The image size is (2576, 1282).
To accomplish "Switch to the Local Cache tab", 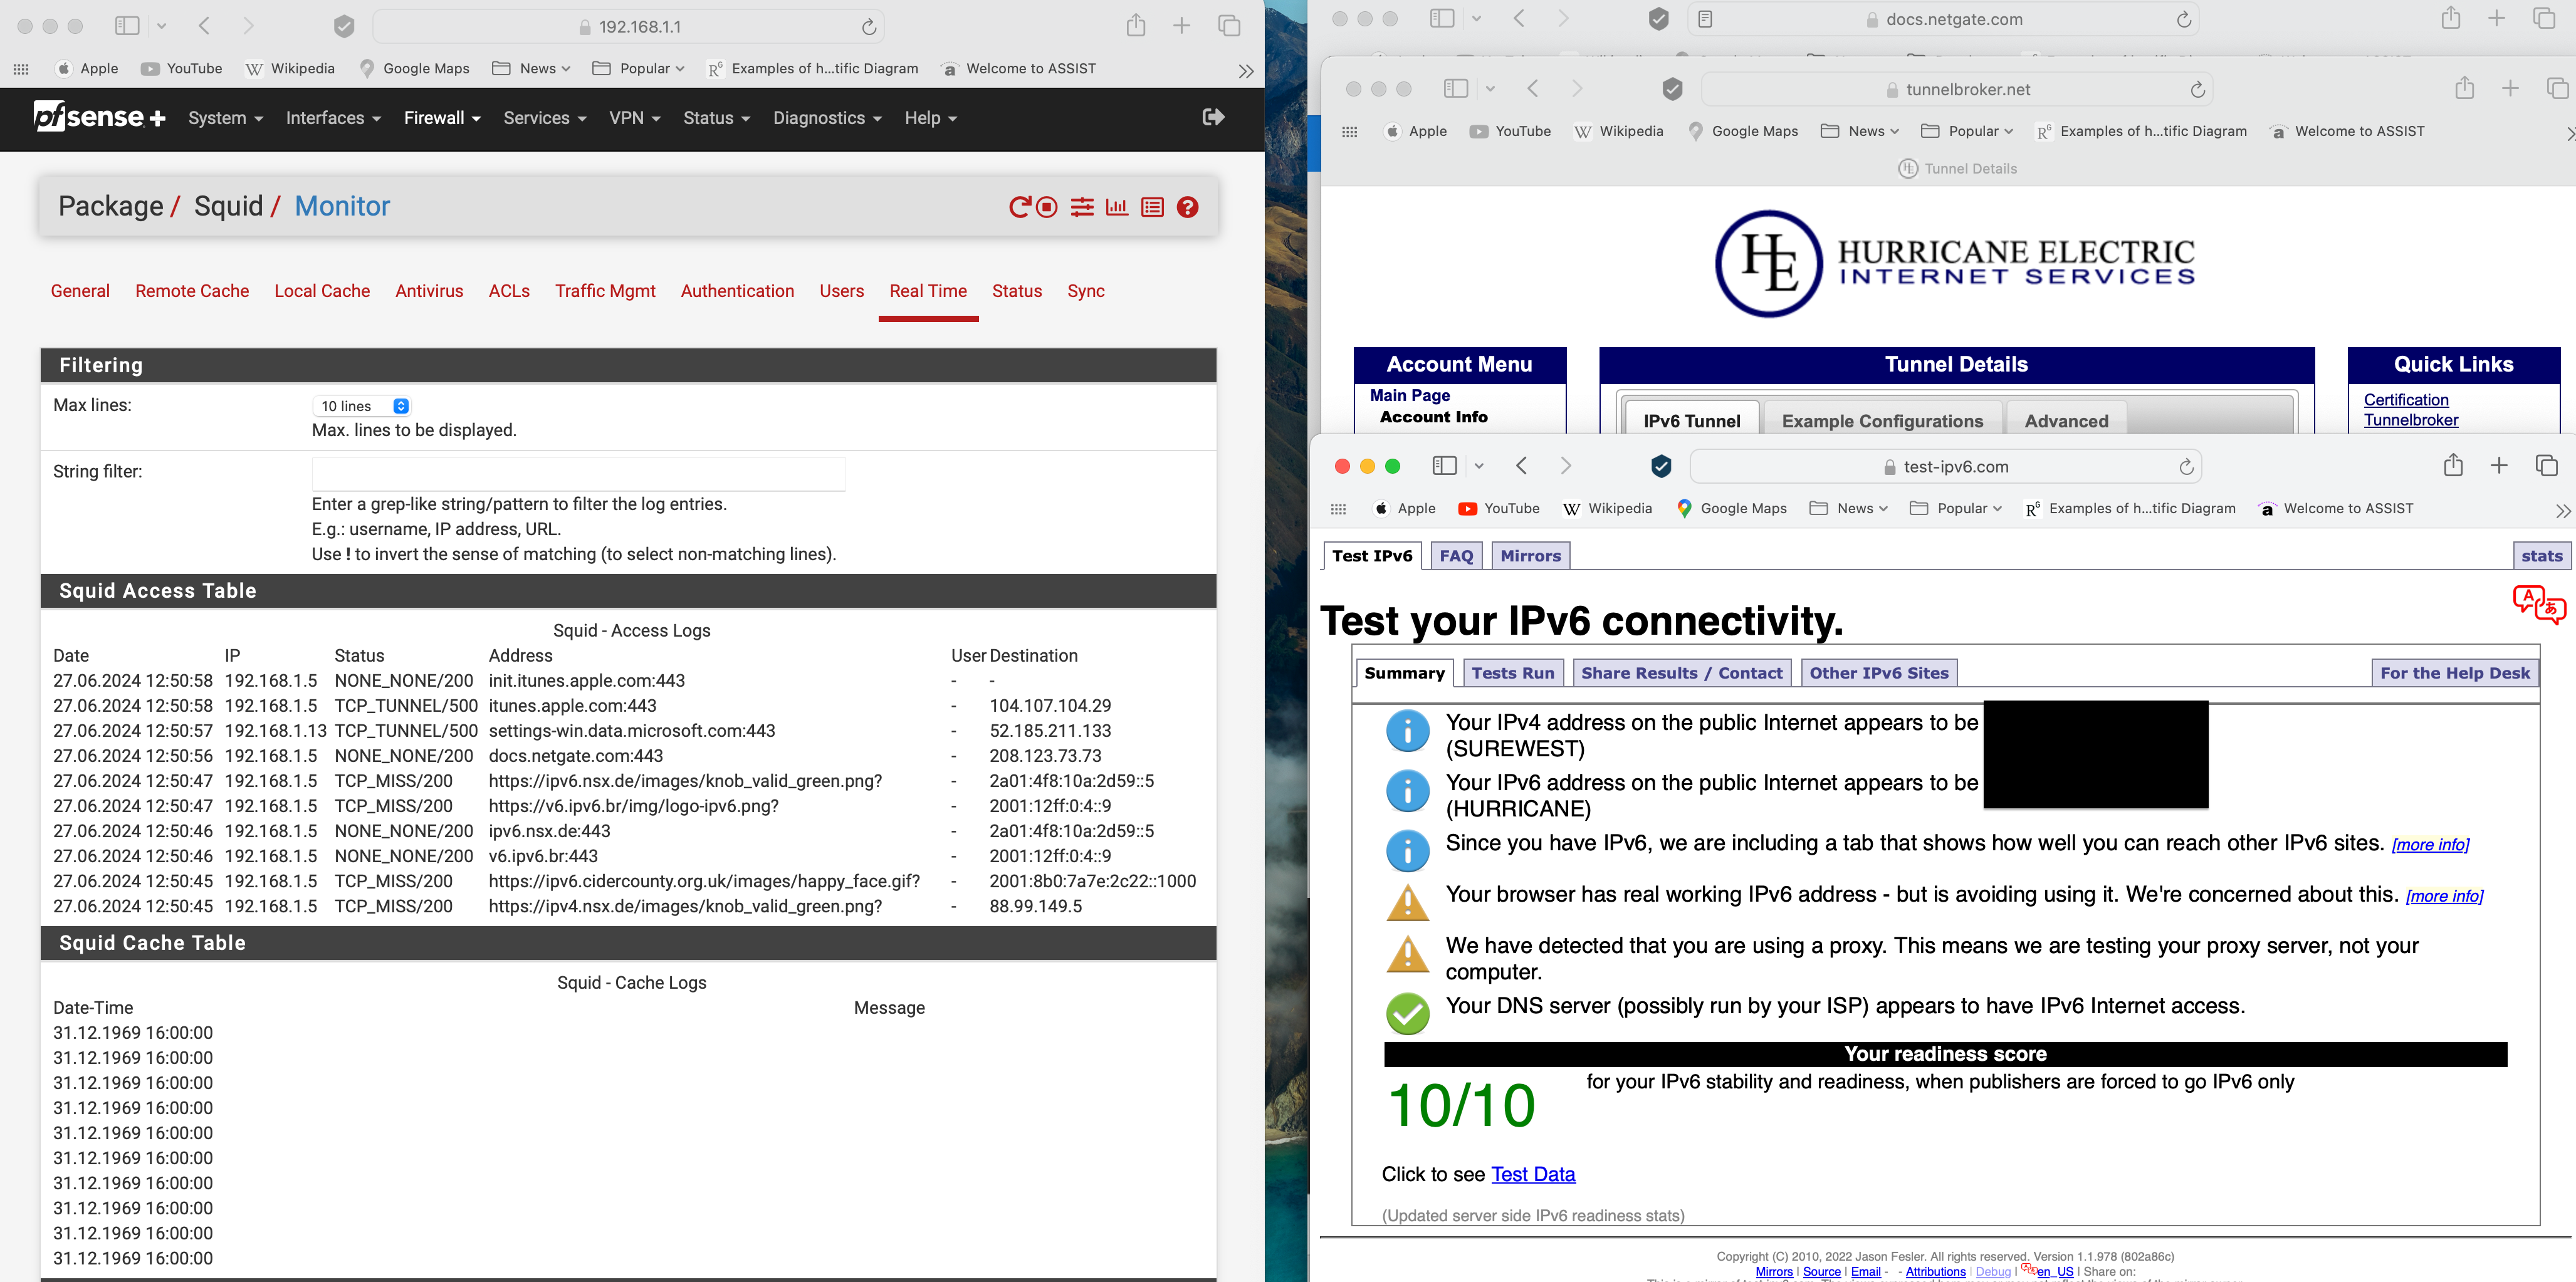I will pyautogui.click(x=322, y=291).
